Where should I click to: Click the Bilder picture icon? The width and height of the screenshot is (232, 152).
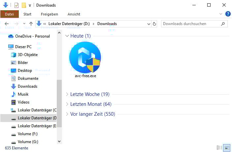tap(14, 63)
